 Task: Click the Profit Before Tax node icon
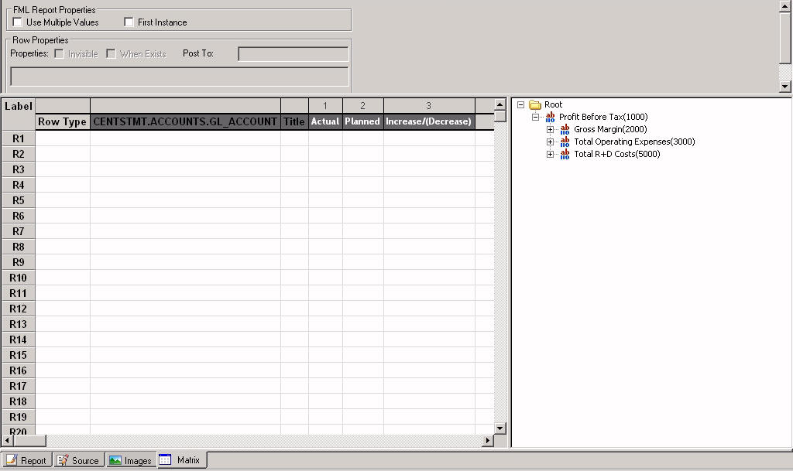pos(551,117)
